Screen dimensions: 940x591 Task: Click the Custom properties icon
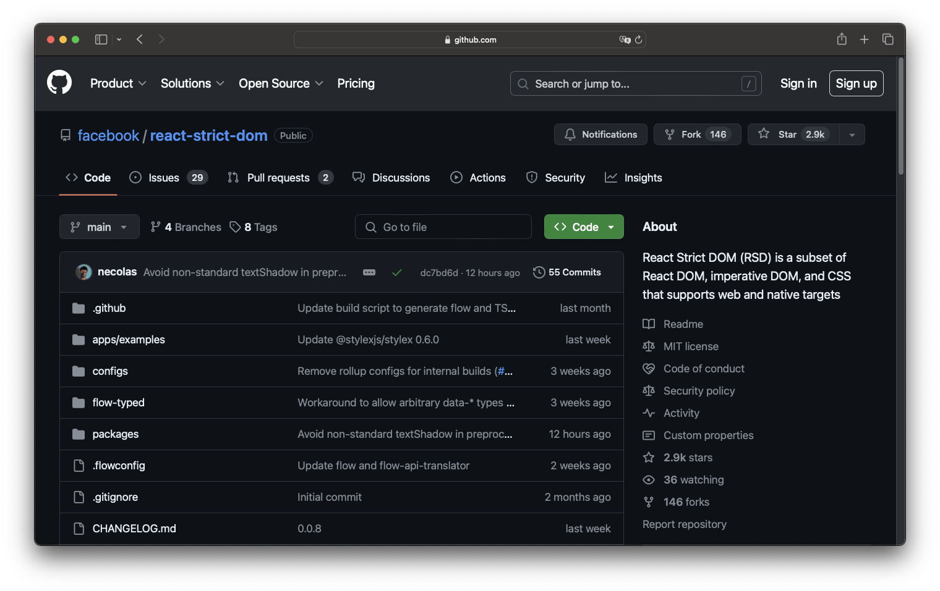point(649,435)
